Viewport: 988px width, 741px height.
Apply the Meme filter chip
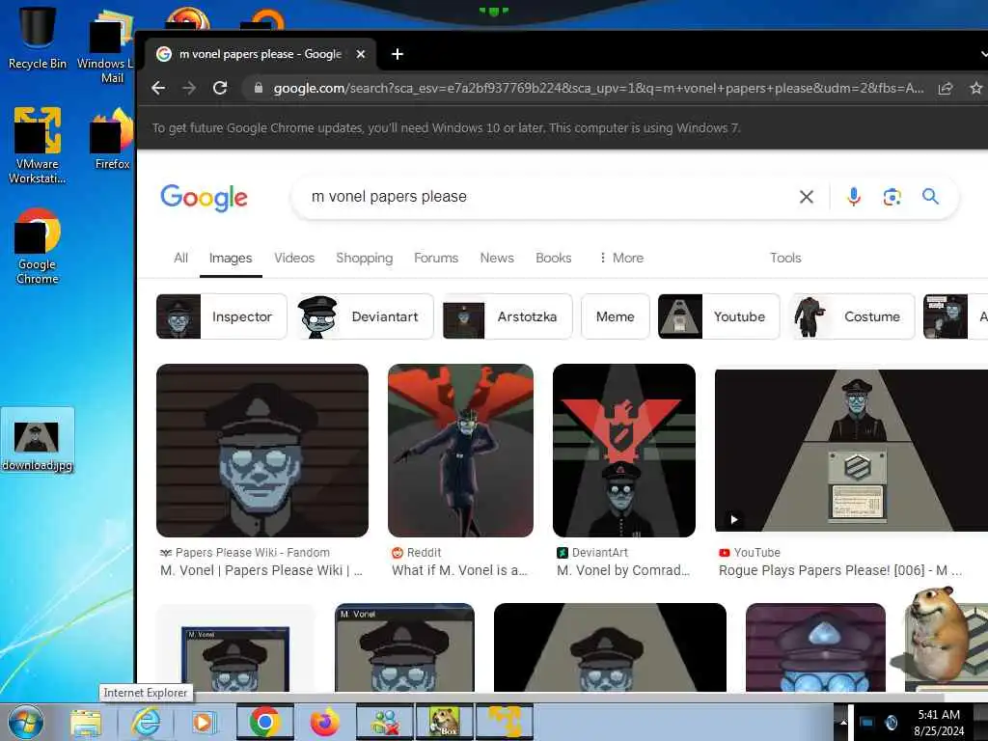[x=615, y=316]
